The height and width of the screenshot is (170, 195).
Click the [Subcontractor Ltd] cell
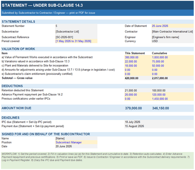pos(76,31)
